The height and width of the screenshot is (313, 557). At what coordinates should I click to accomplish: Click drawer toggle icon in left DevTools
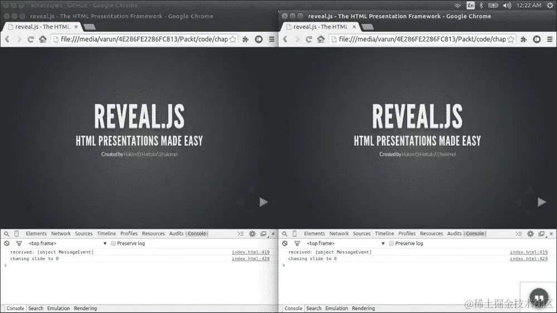pyautogui.click(x=241, y=233)
